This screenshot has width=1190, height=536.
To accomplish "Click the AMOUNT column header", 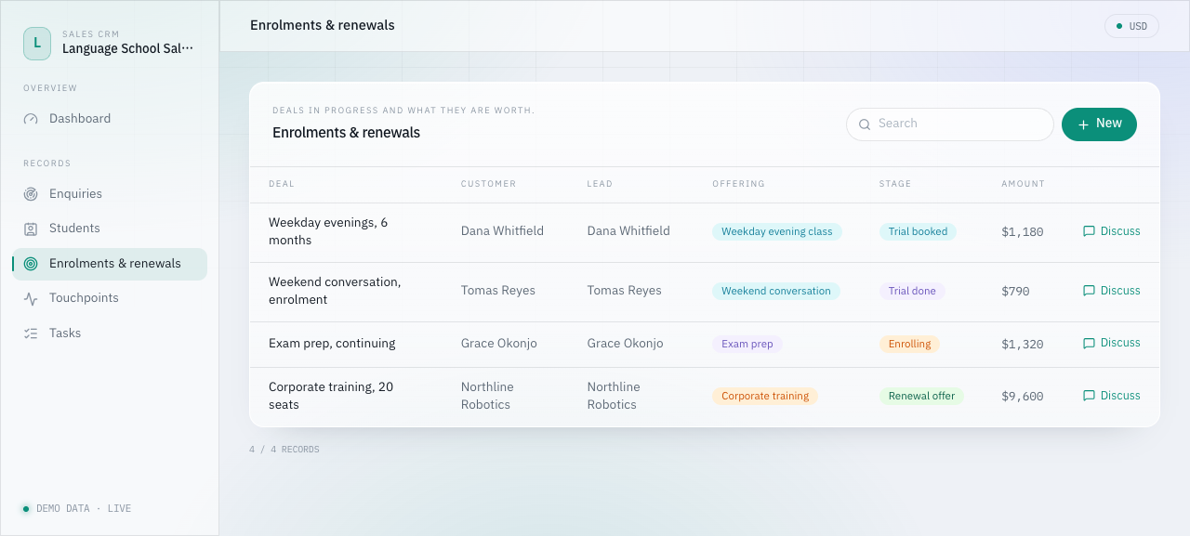I will (1023, 184).
